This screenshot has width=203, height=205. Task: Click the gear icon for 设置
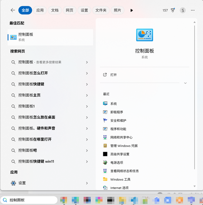pyautogui.click(x=13, y=183)
